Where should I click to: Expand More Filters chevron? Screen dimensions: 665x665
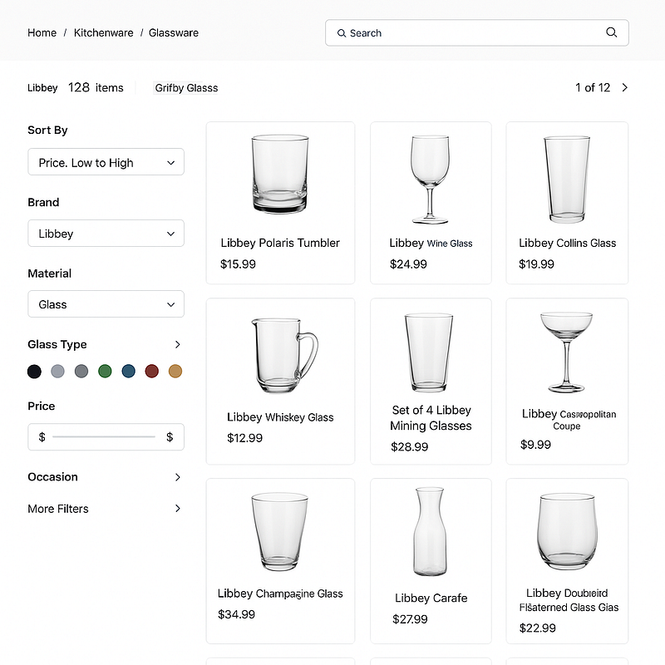point(178,509)
